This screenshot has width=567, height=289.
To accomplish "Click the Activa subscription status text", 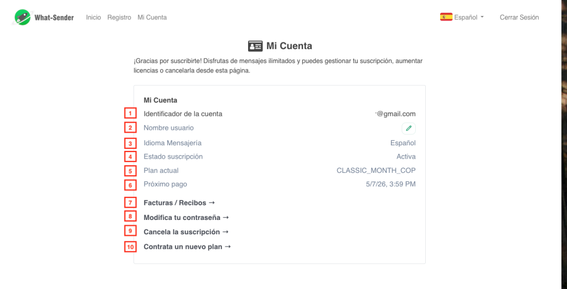I will coord(406,156).
